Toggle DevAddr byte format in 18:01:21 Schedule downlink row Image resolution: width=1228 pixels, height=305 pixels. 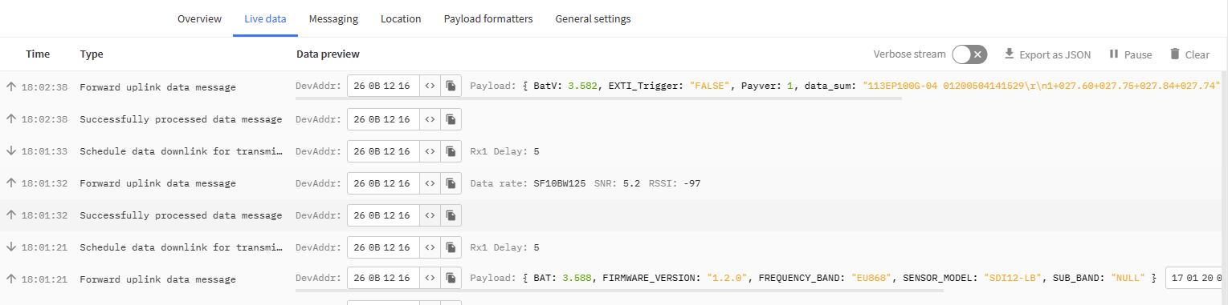tap(430, 247)
